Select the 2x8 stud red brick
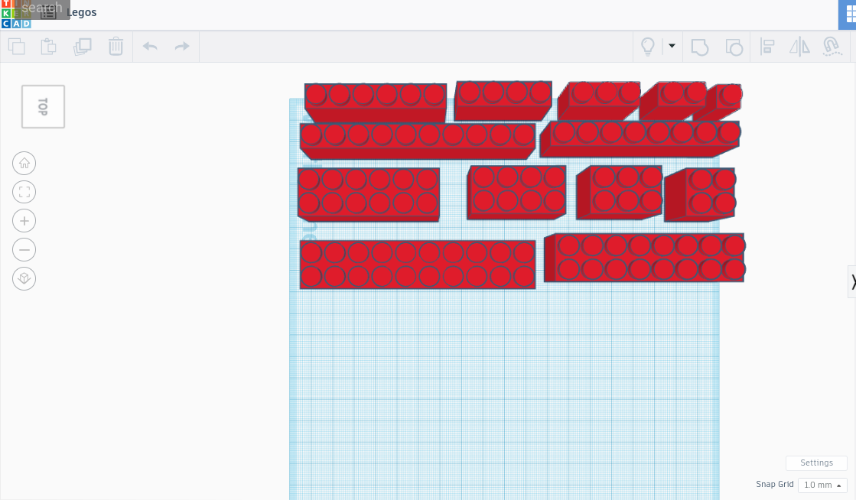856x500 pixels. pos(644,258)
